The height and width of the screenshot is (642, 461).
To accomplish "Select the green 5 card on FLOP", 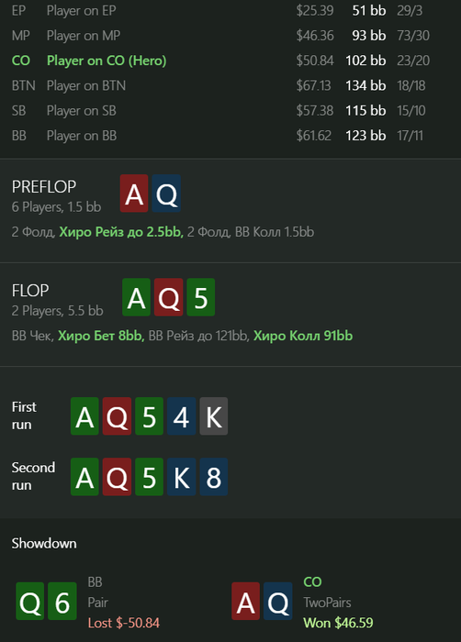I will tap(200, 297).
